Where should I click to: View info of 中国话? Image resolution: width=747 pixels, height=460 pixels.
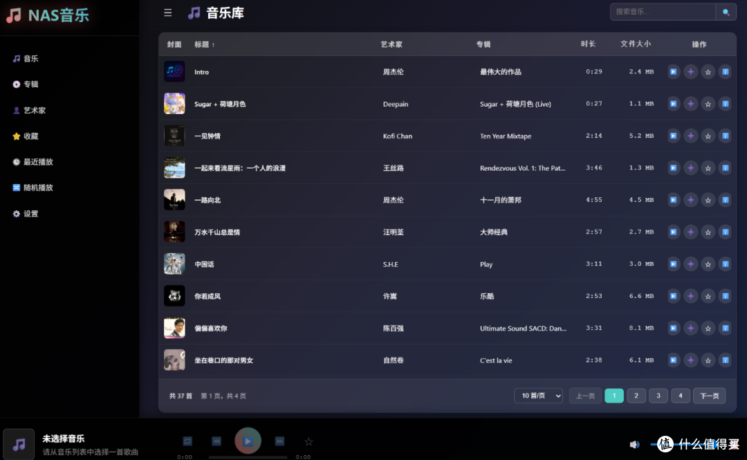pyautogui.click(x=725, y=264)
